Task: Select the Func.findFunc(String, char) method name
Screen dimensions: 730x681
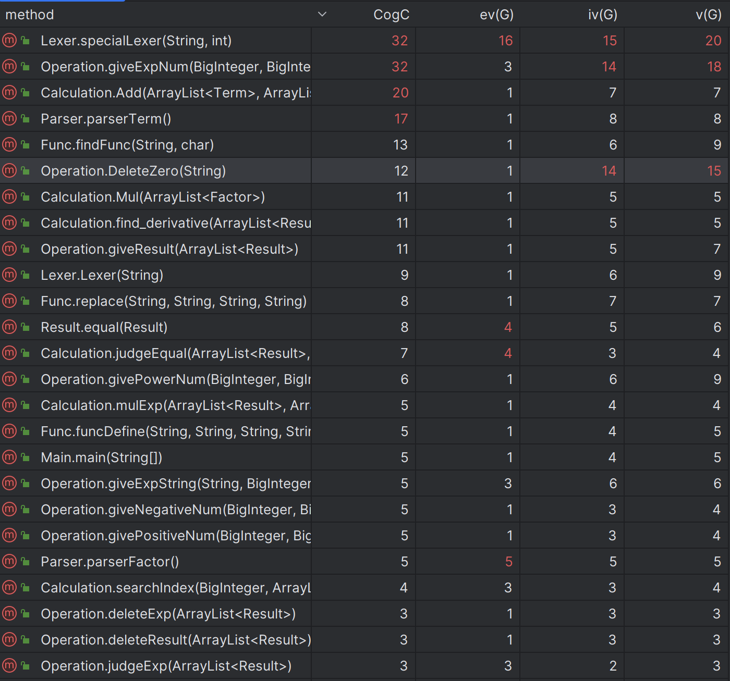Action: 127,145
